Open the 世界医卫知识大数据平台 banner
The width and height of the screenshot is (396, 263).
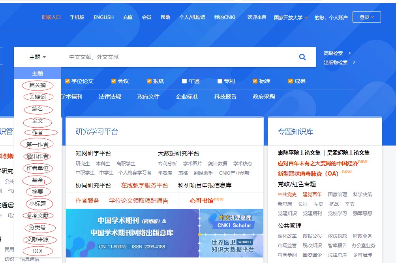coord(232,246)
